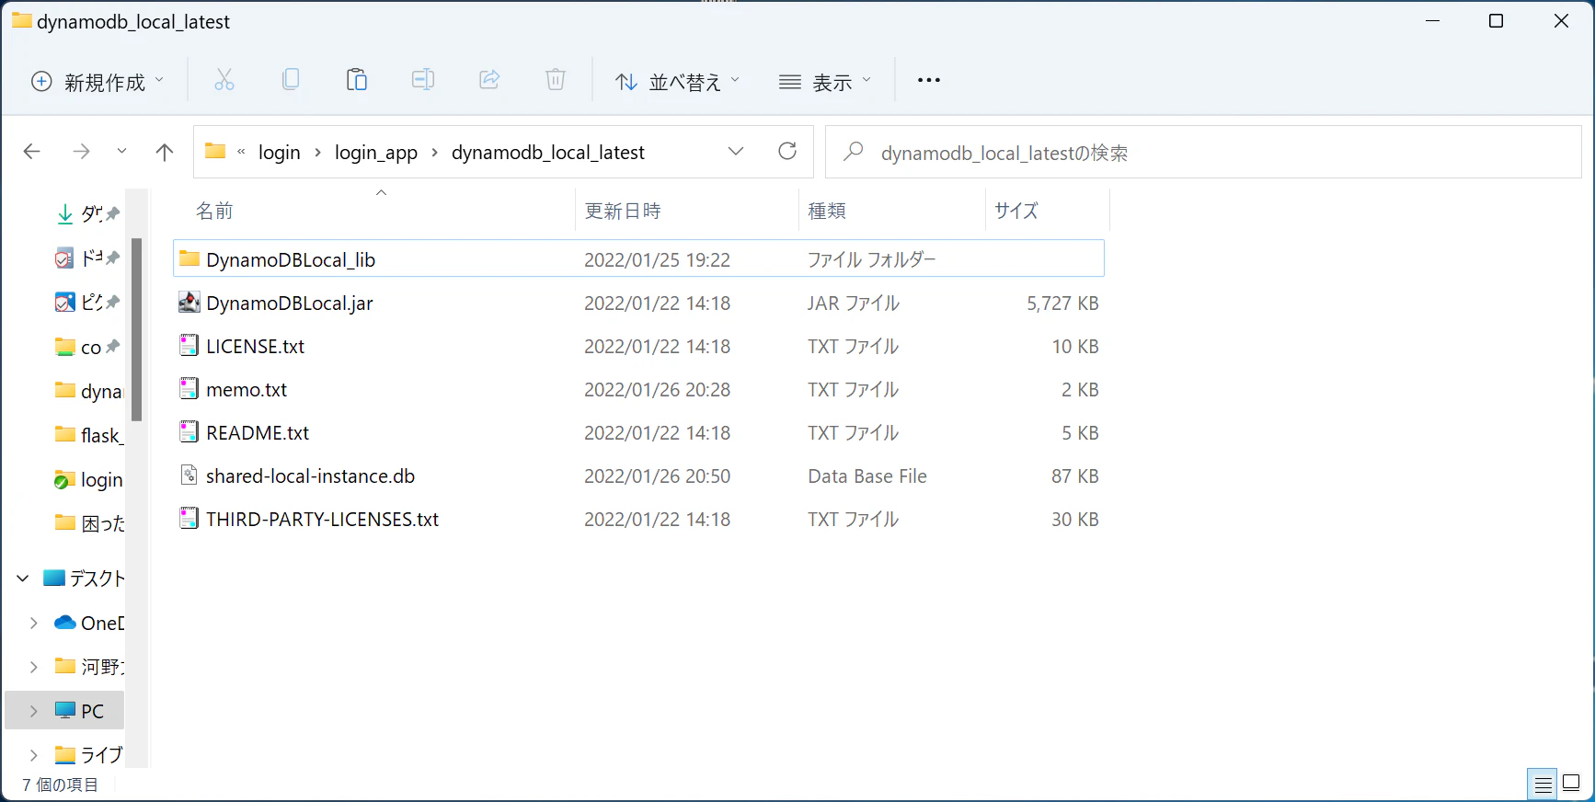1595x802 pixels.
Task: Expand the 河野 folder tree node
Action: pos(34,667)
